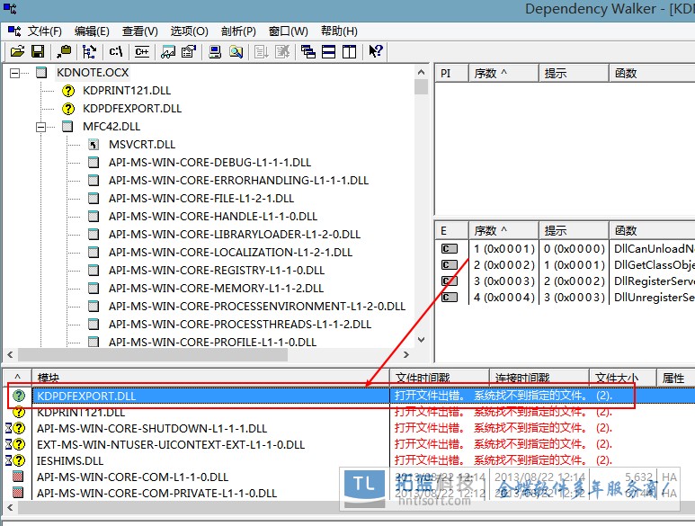The width and height of the screenshot is (695, 526).
Task: Click the Dependency Walker menu bar document icon
Action: (14, 31)
